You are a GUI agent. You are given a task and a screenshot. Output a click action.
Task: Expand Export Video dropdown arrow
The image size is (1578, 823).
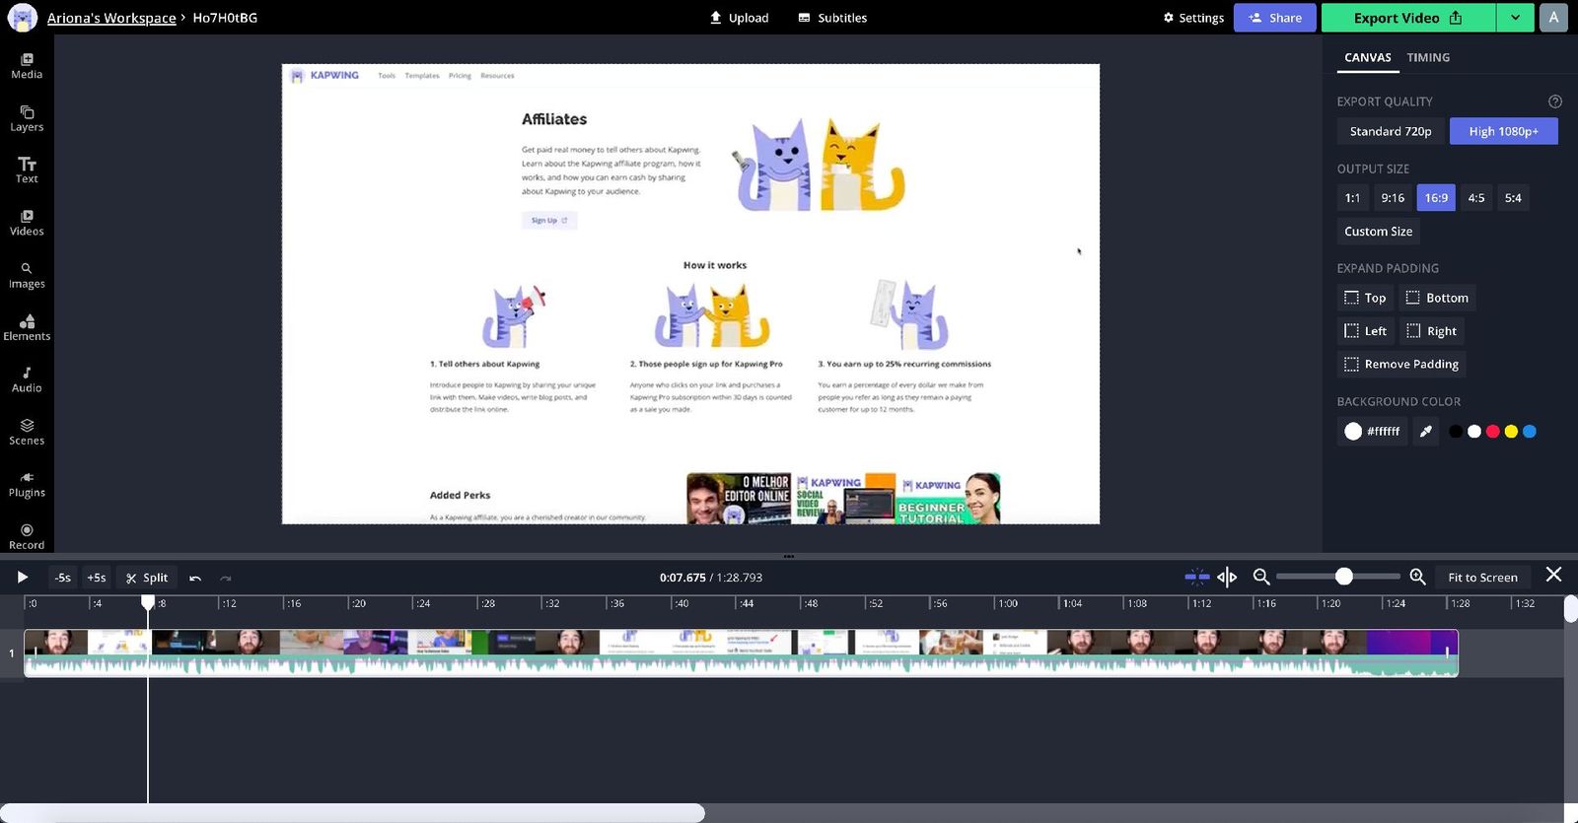(1515, 18)
